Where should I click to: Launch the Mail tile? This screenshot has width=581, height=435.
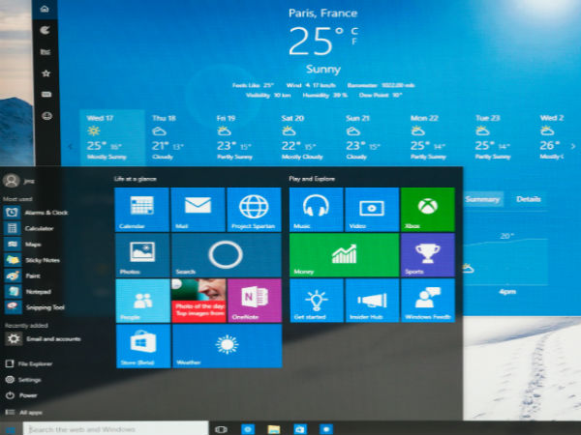coord(198,209)
